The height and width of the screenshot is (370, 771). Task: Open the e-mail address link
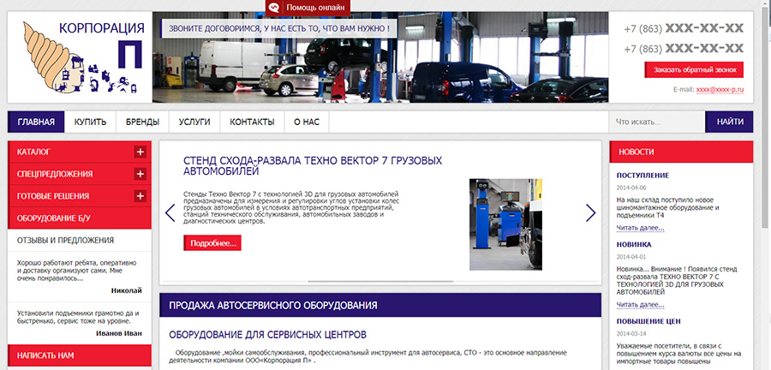720,90
